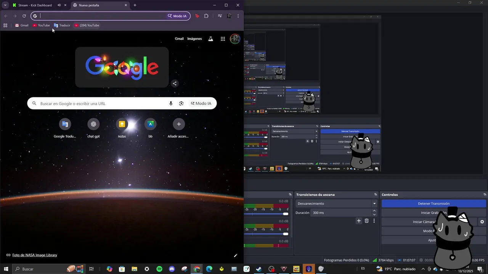Open Search Labs flask icon
This screenshot has width=488, height=274.
(210, 39)
